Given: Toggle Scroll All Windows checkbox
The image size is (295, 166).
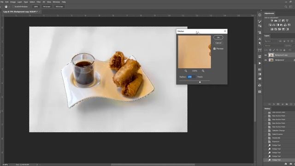Looking at the screenshot, I should (13, 6).
